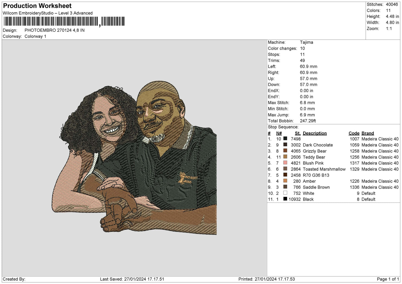Viewport: 402px width, 284px height.
Task: Click the Color changes value 10
Action: click(x=302, y=48)
